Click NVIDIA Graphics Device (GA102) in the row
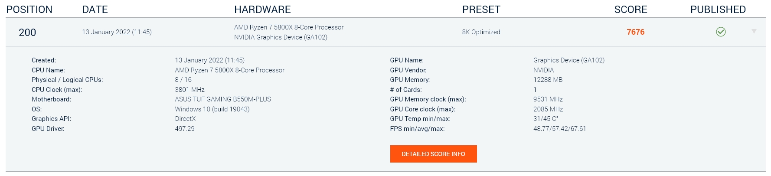 point(281,37)
